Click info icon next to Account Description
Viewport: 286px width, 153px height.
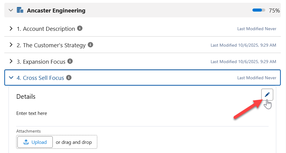click(x=80, y=28)
